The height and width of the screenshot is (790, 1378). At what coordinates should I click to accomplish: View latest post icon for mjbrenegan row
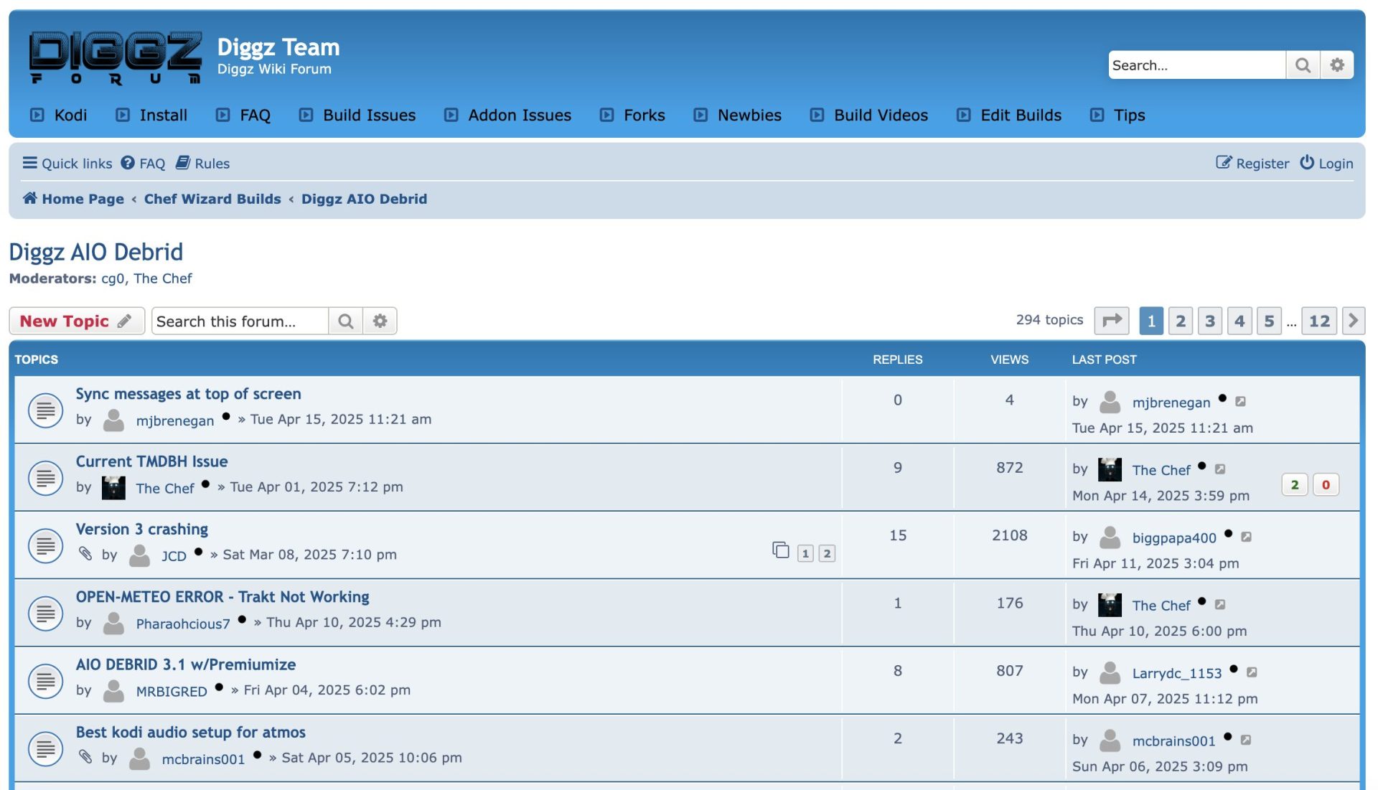(x=1240, y=402)
